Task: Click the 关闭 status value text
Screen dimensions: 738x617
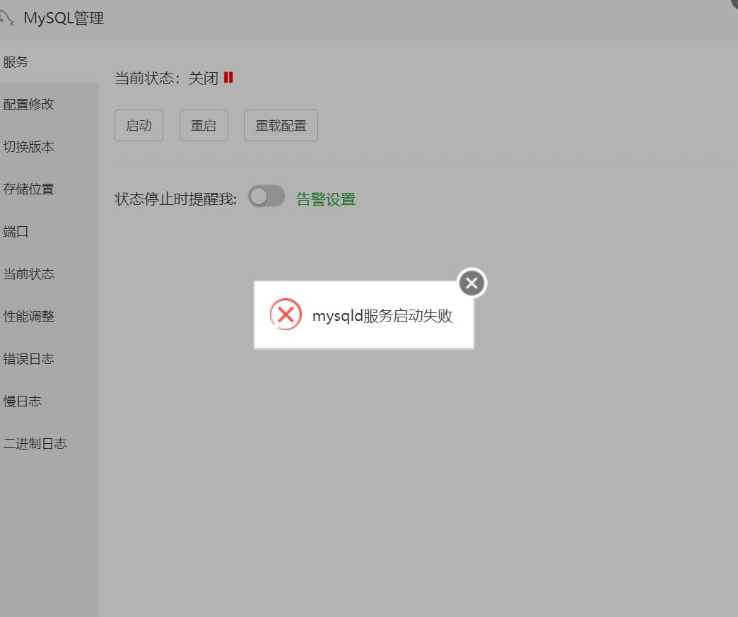Action: tap(204, 78)
